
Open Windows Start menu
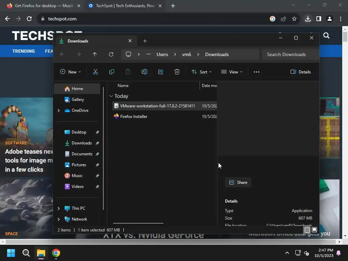[x=11, y=253]
